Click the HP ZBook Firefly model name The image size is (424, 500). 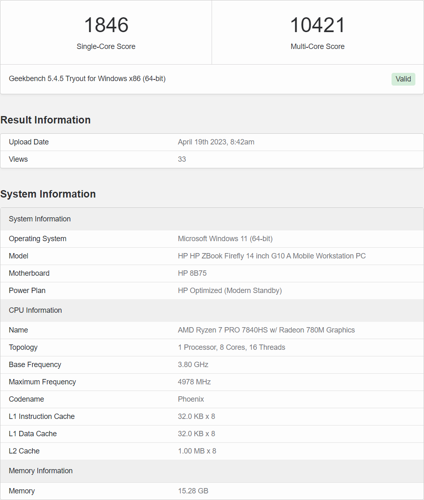pos(272,256)
